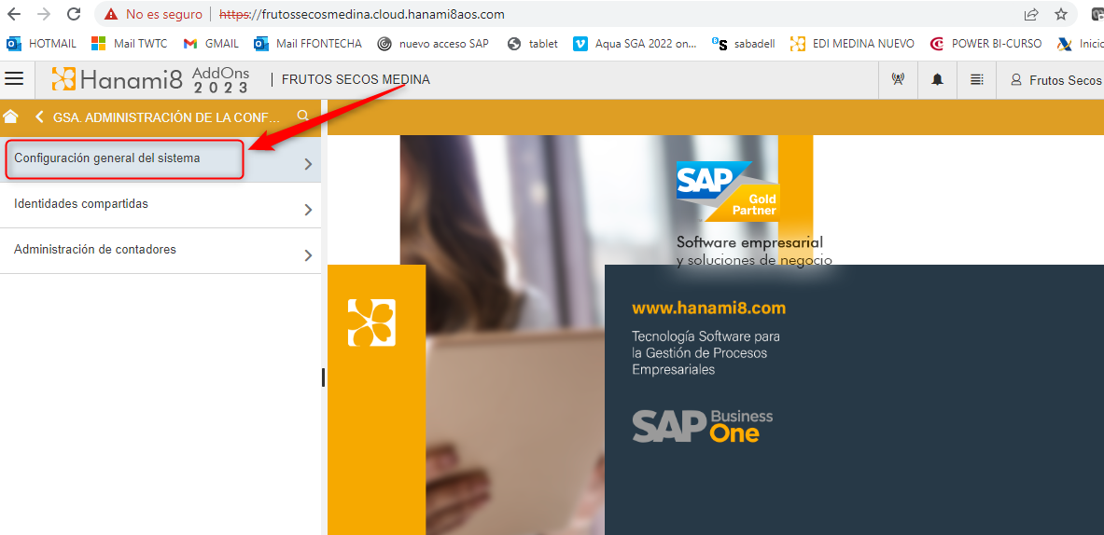The width and height of the screenshot is (1104, 535).
Task: Go home with the house icon
Action: [10, 117]
